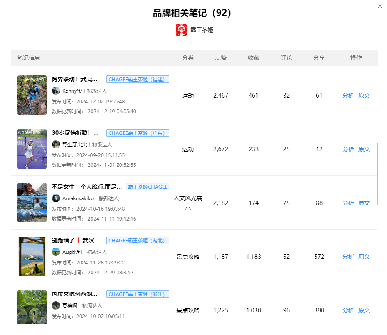Select the CHAGEE霸王茶姬（广东）brand tag
This screenshot has width=387, height=335.
pos(138,133)
